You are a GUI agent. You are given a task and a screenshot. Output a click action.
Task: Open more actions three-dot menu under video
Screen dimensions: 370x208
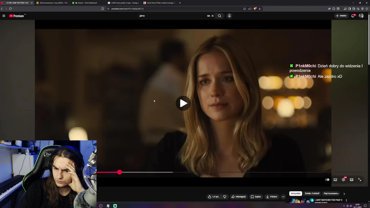(x=283, y=197)
